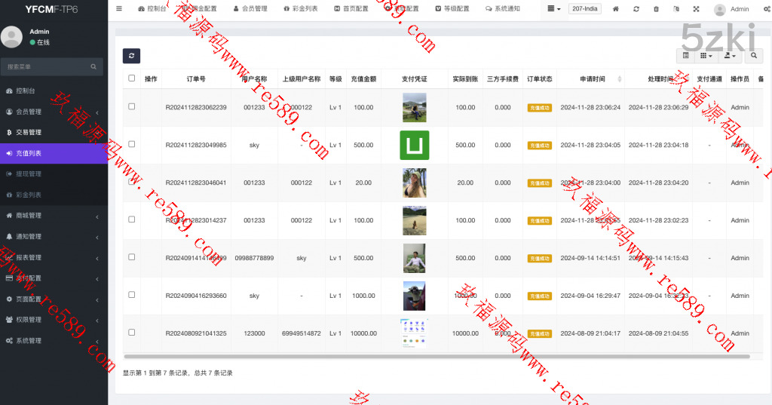
Task: Select checkbox for the 10000.00 recharge row
Action: coord(132,333)
